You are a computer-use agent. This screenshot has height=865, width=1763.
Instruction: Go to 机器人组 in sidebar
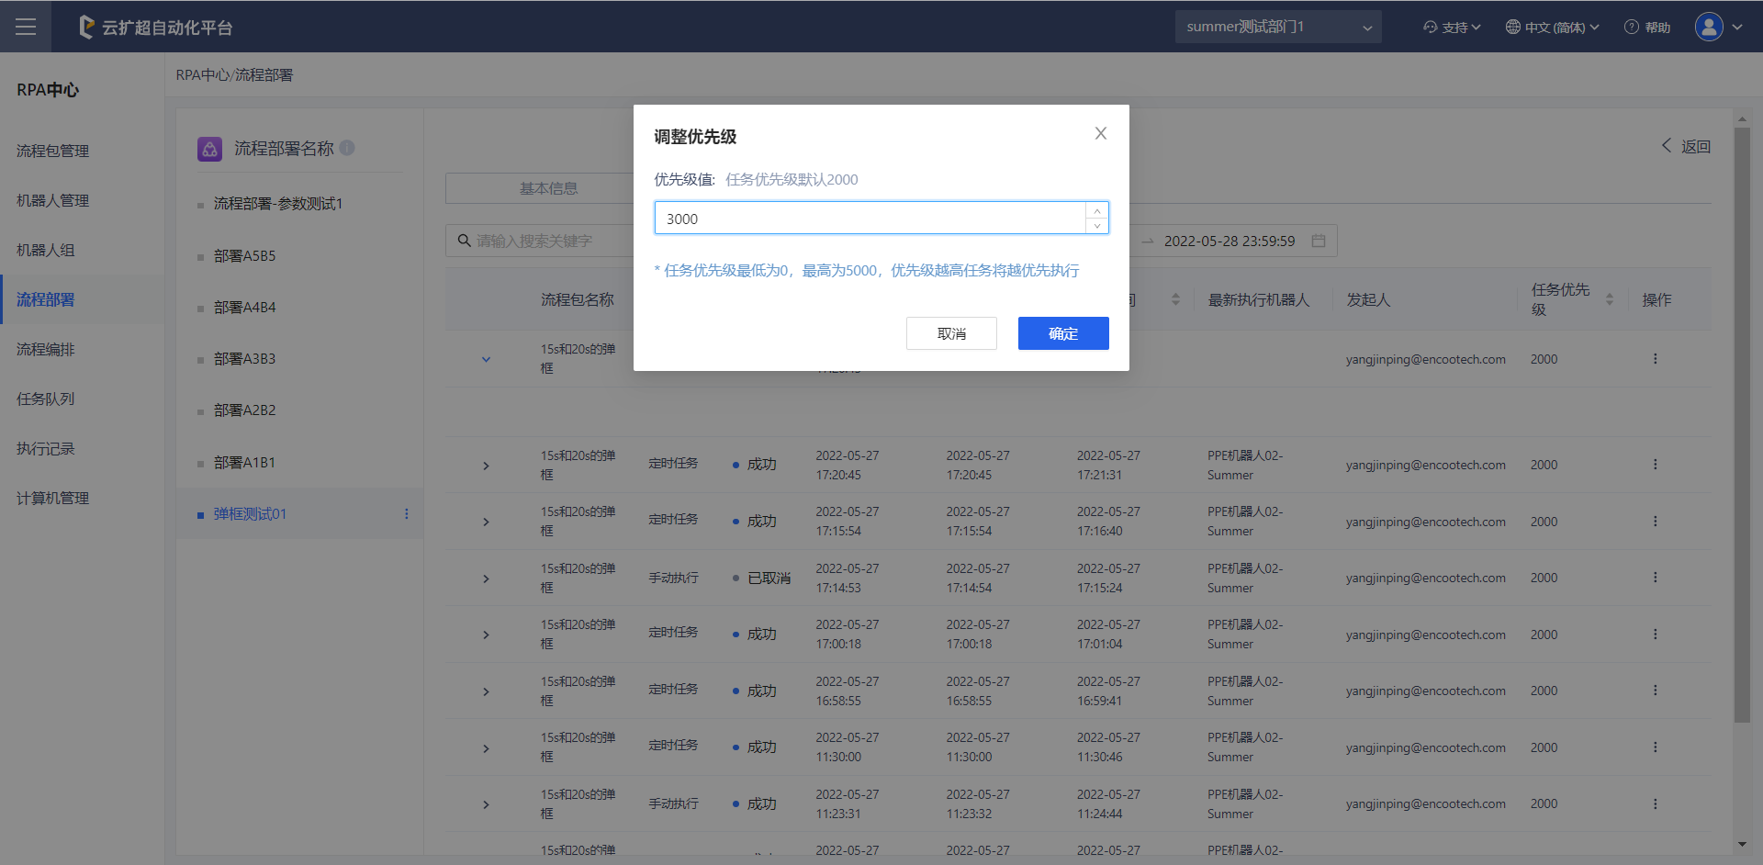pyautogui.click(x=46, y=250)
